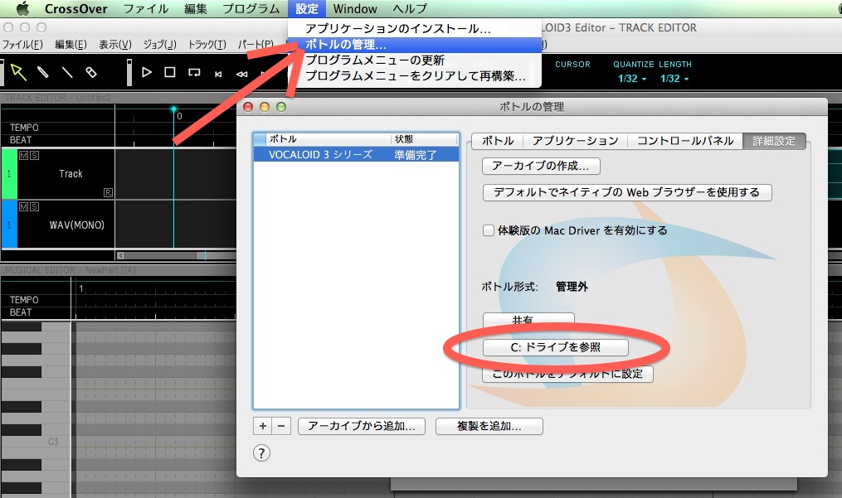Open the Apple menu
842x498 pixels.
[x=22, y=8]
